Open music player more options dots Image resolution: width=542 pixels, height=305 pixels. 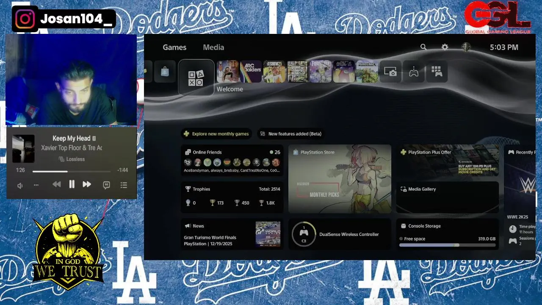coord(36,185)
